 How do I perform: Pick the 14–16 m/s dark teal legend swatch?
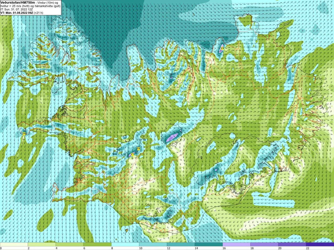[x=209, y=245]
